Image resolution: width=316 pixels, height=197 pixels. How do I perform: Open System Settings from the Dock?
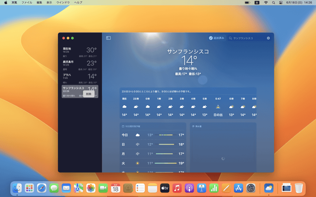tap(251, 188)
